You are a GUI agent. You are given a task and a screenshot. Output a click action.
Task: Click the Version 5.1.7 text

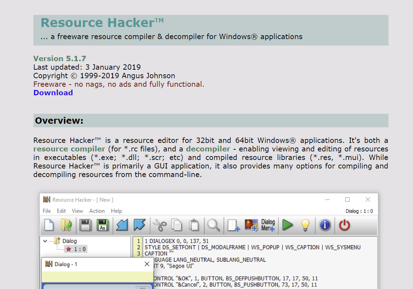point(60,59)
